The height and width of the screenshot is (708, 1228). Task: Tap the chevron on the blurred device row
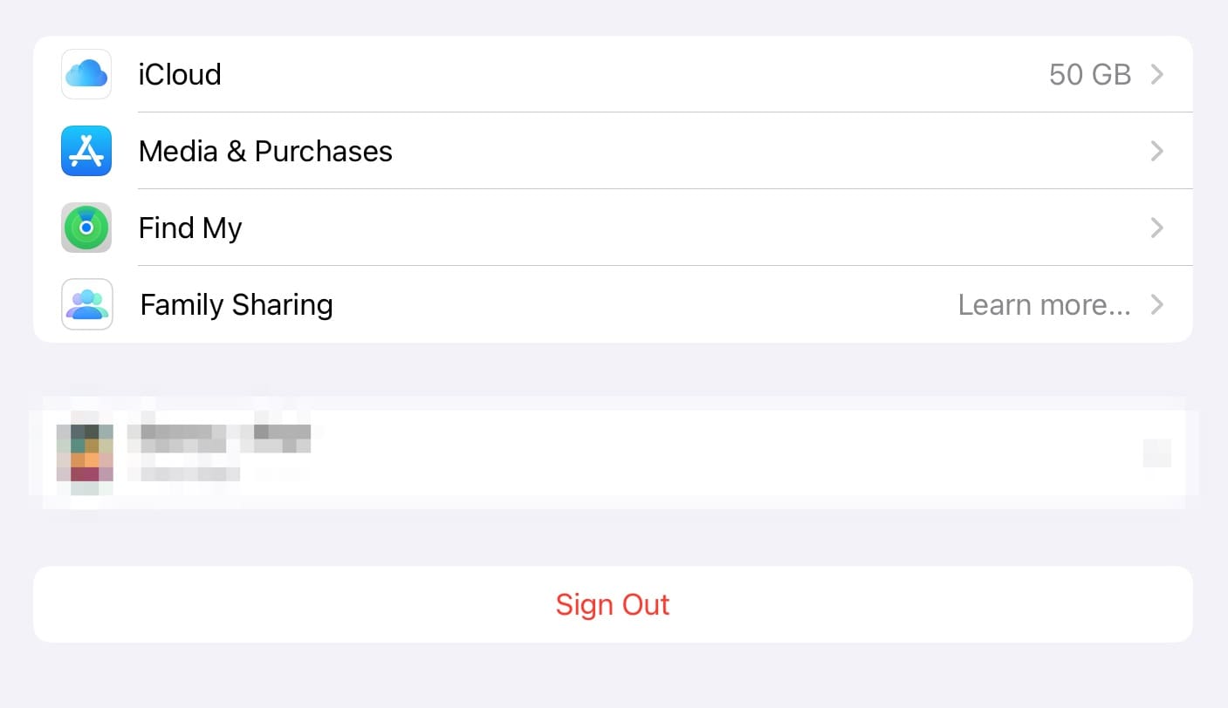(x=1157, y=453)
